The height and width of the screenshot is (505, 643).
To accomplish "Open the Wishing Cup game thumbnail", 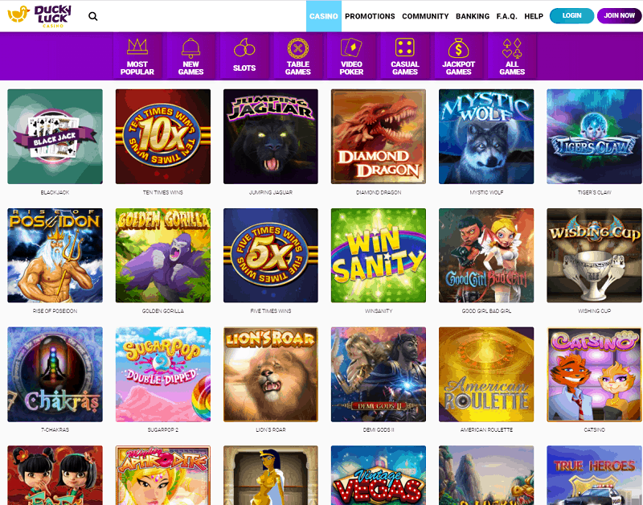I will (594, 256).
